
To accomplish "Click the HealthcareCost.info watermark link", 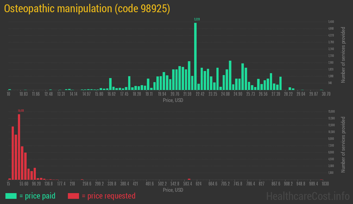I will coord(308,196).
